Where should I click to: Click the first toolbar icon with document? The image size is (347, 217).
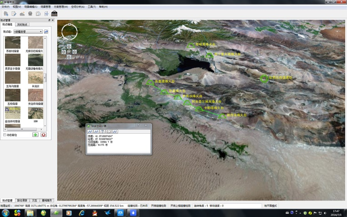[x=6, y=14]
